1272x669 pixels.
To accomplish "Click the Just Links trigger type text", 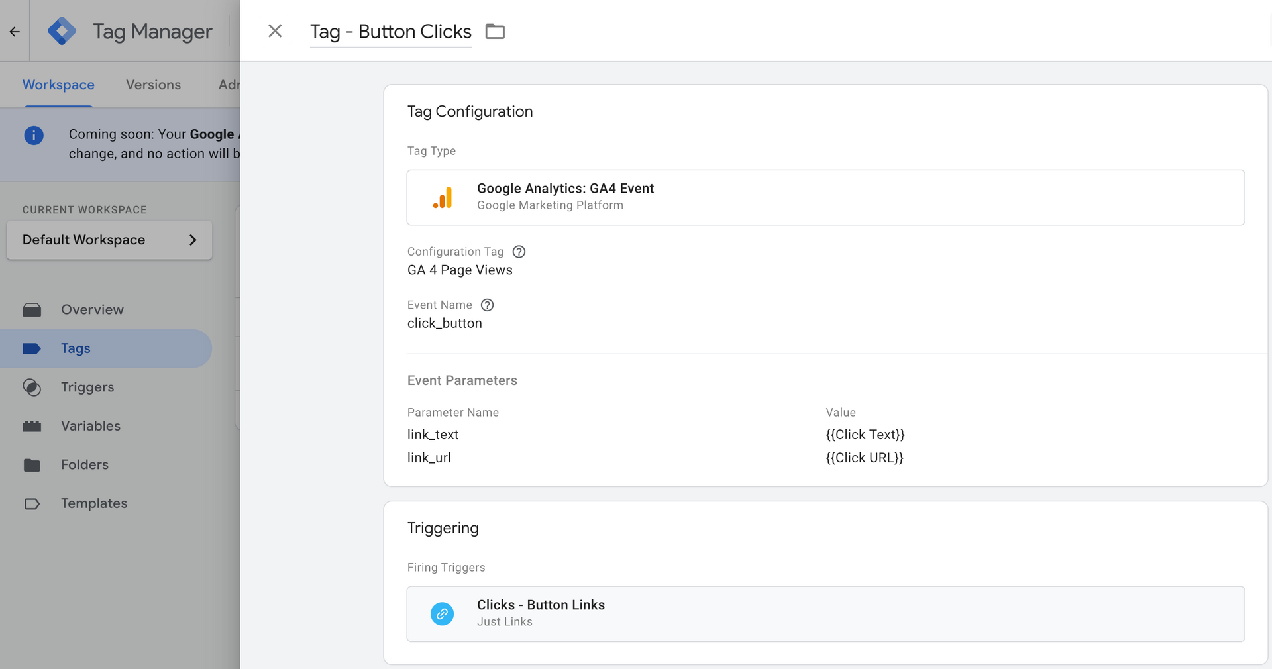I will 505,622.
